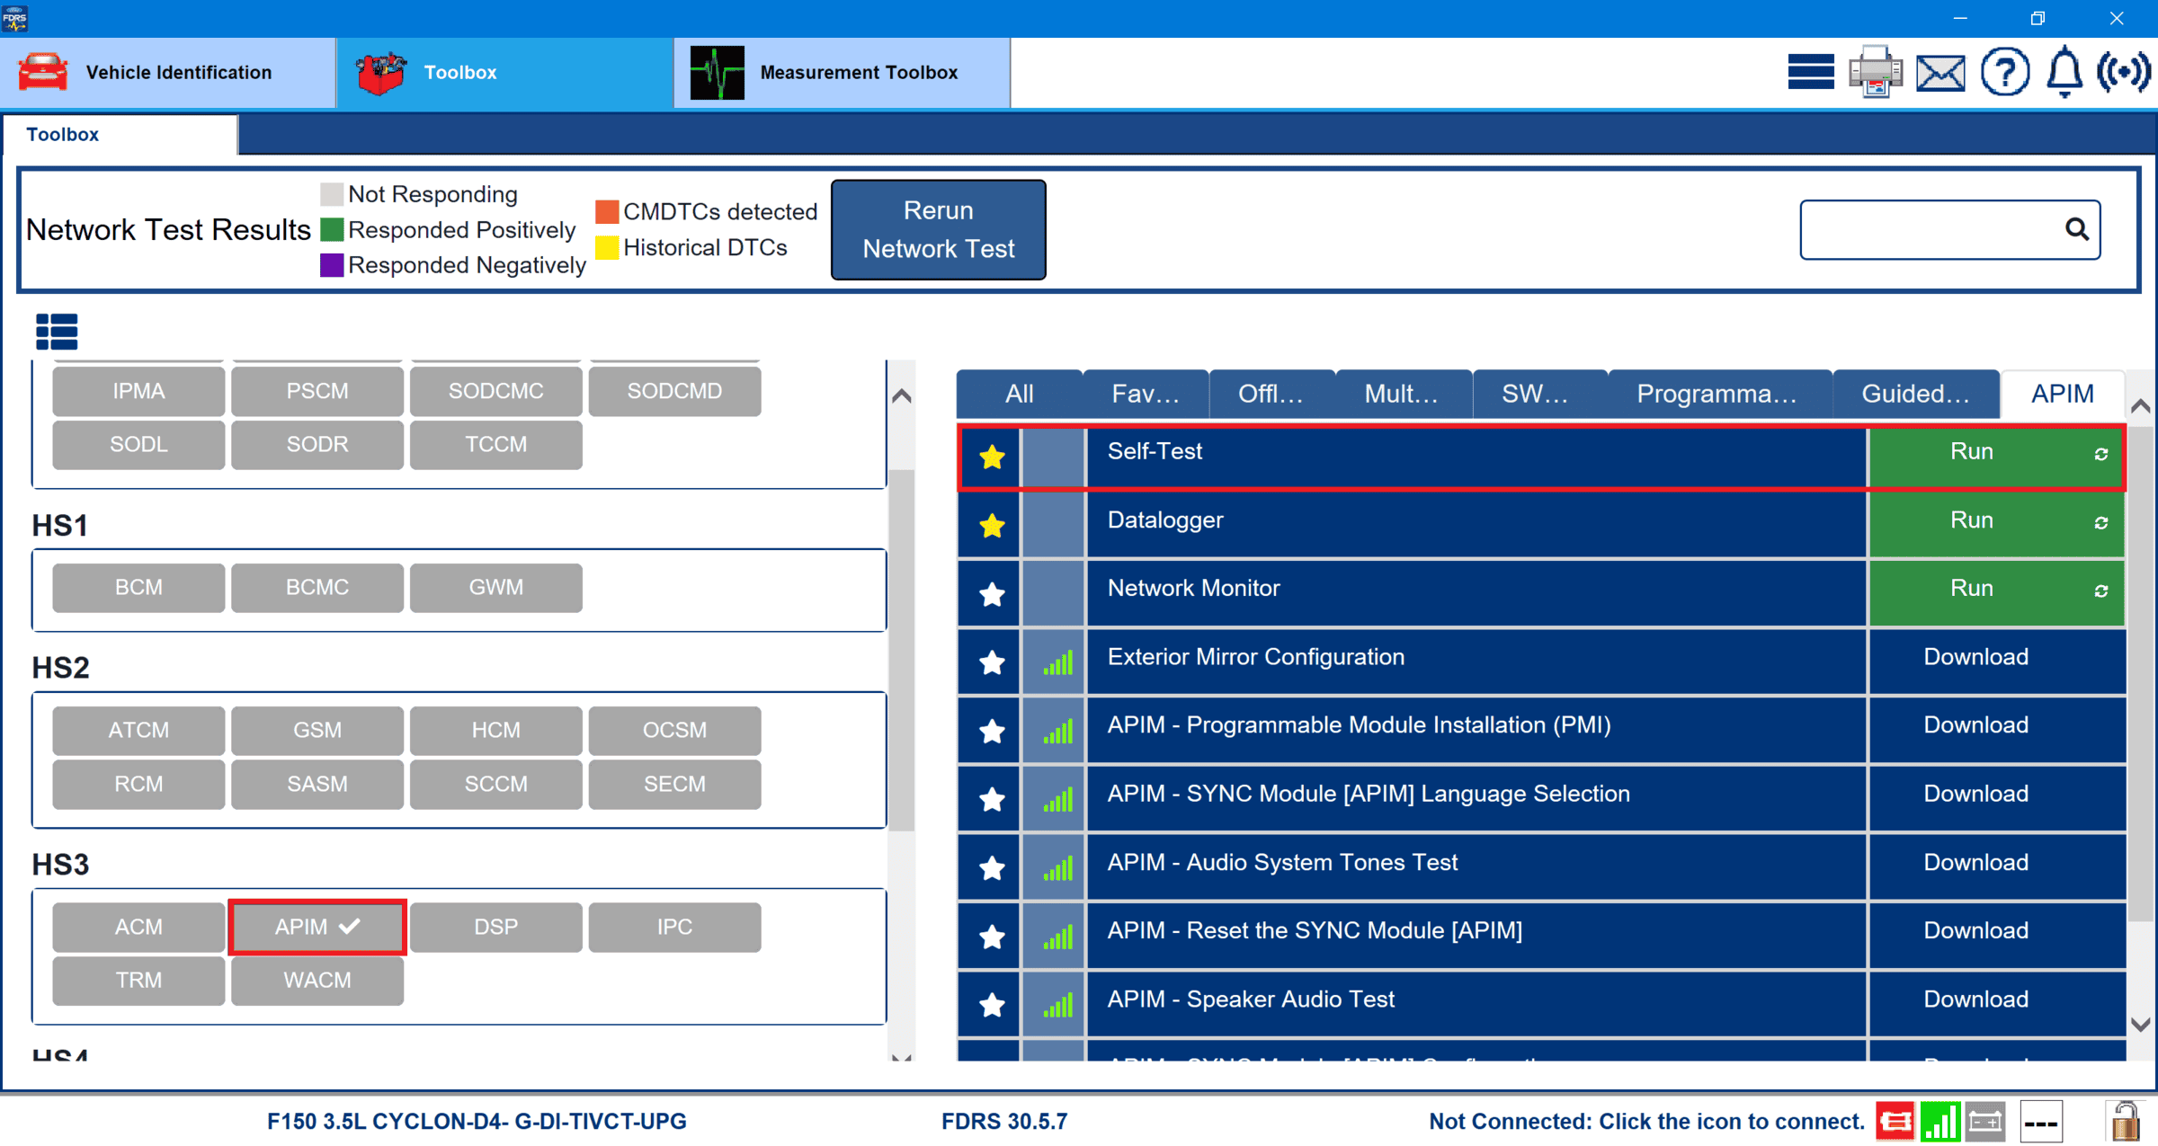Screen dimensions: 2158x1146
Task: Refresh the Network Monitor run entry
Action: click(2101, 591)
